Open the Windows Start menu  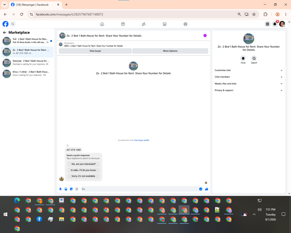(5, 214)
